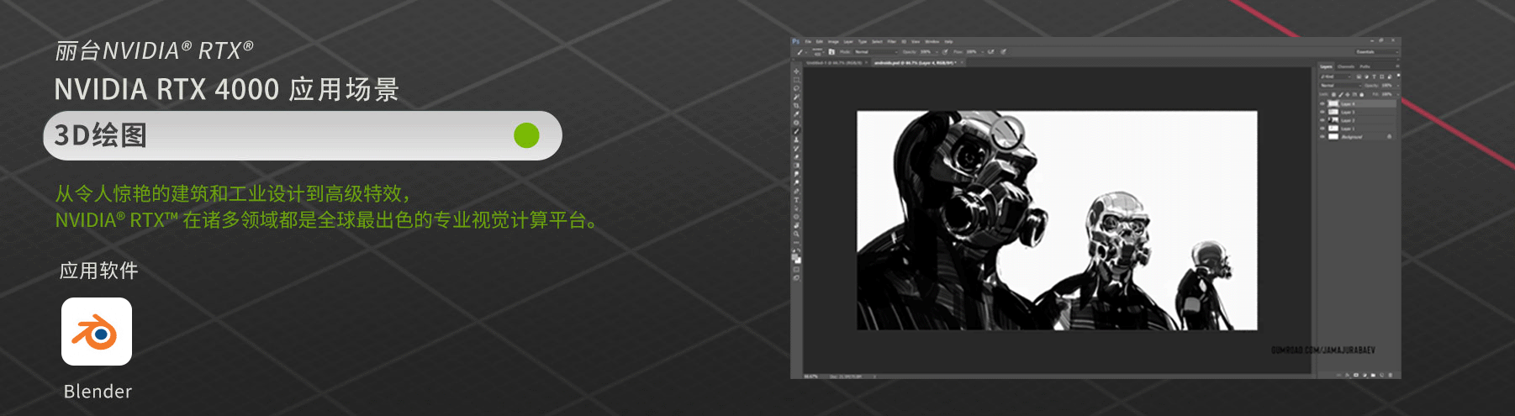Hide Layer 1 with its eye icon

tap(1322, 129)
